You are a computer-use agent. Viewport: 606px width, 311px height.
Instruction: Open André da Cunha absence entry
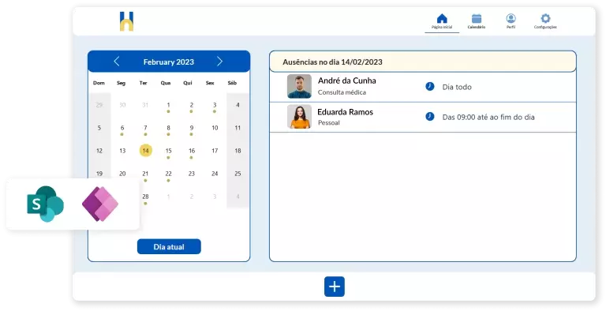click(422, 87)
